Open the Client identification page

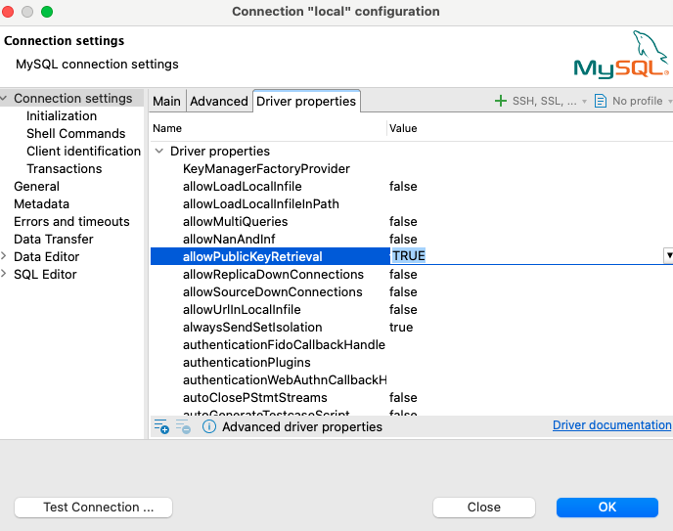pos(84,151)
